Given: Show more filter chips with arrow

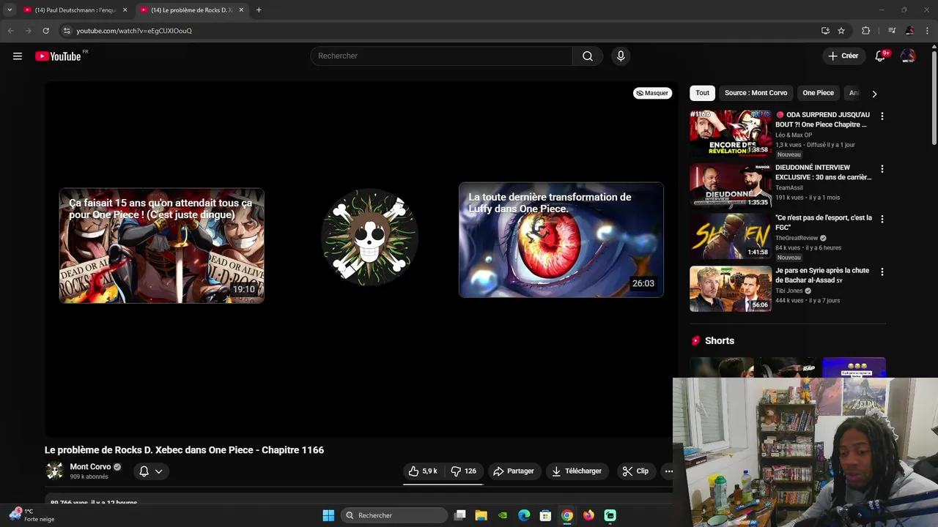Looking at the screenshot, I should (x=874, y=94).
